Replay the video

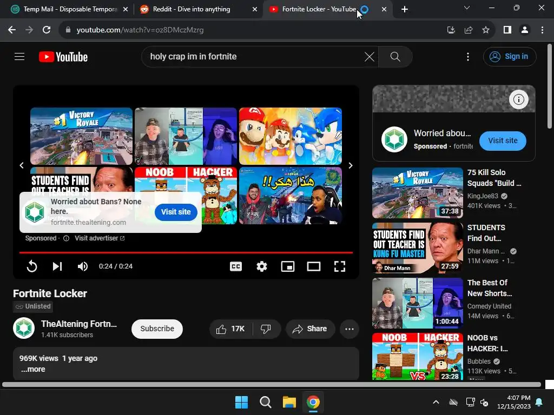(x=32, y=266)
